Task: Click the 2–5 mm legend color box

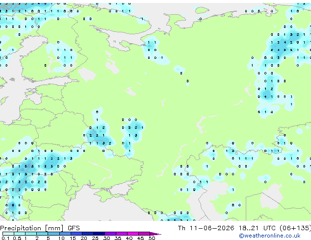Action: [x=42, y=234]
